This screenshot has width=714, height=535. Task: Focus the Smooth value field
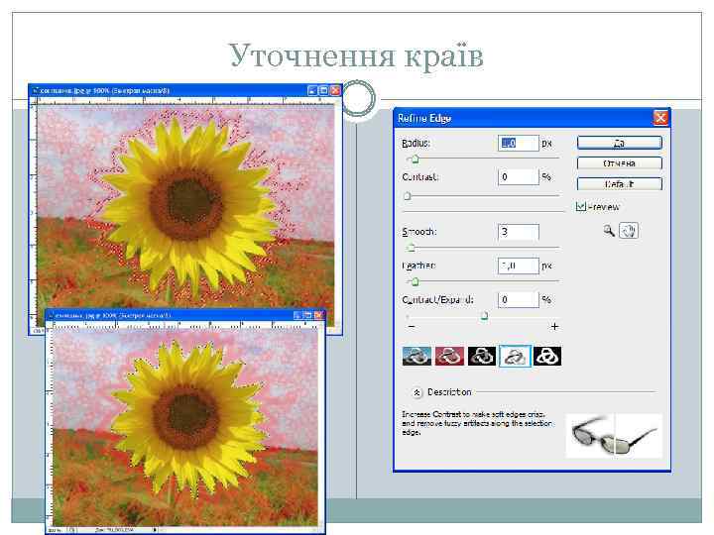pos(519,232)
